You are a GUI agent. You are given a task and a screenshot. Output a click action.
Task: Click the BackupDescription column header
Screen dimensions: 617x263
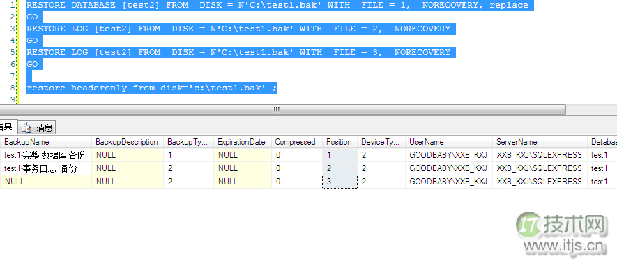coord(128,142)
